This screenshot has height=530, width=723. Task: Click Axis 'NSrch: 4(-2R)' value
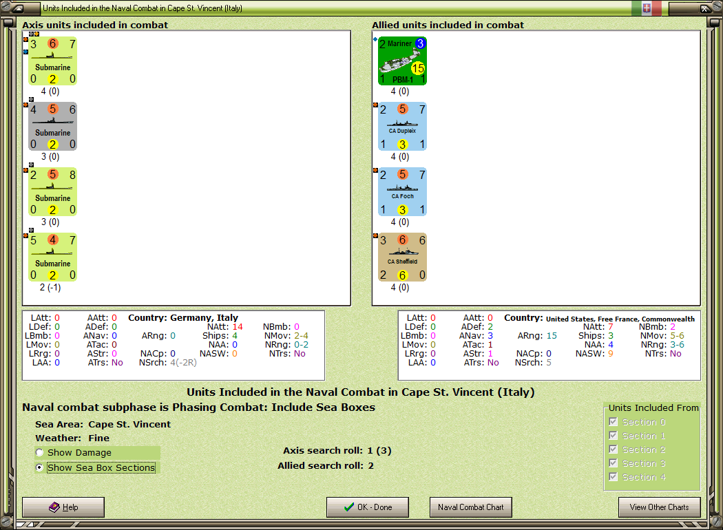click(184, 363)
